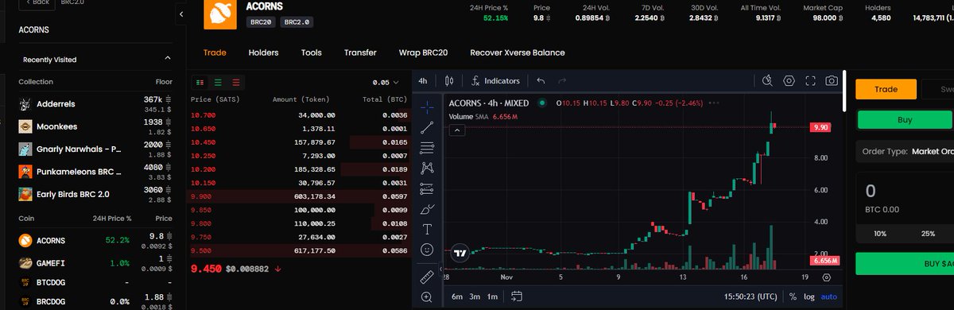954x310 pixels.
Task: Change the candlestick chart style
Action: pos(449,80)
